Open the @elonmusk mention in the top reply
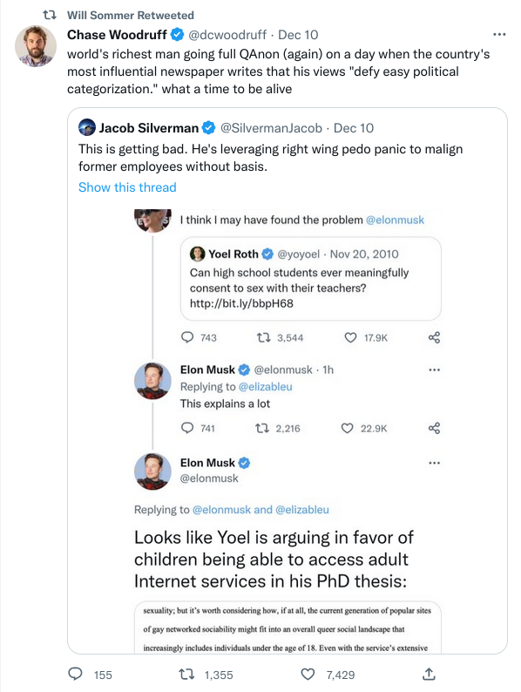The height and width of the screenshot is (692, 521). click(395, 220)
